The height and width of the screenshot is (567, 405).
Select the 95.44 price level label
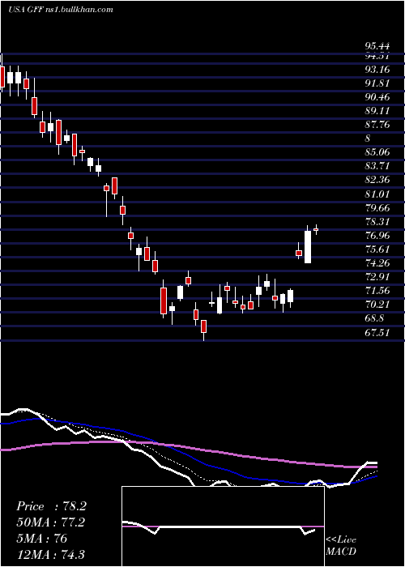point(377,46)
